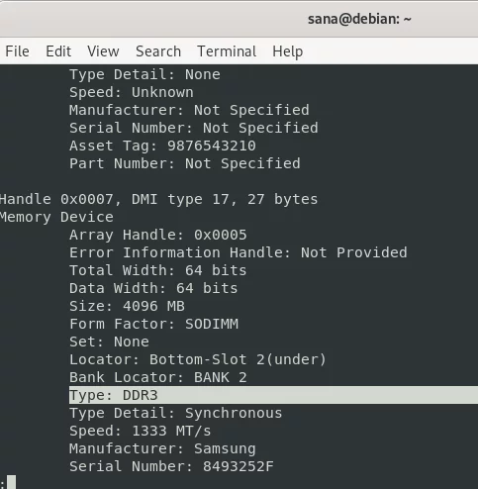Viewport: 478px width, 489px height.
Task: Click the Locator: Bottom-Slot 2(under) line
Action: point(198,359)
